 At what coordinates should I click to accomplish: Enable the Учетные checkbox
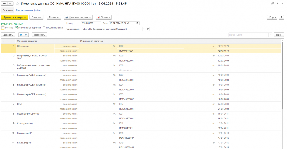(x=3, y=28)
